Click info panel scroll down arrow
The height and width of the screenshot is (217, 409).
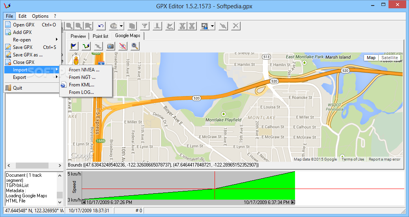coord(60,202)
